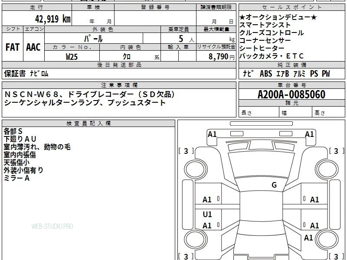This screenshot has width=347, height=260.
Task: Click the mileage value 42,919 km
Action: (52, 19)
